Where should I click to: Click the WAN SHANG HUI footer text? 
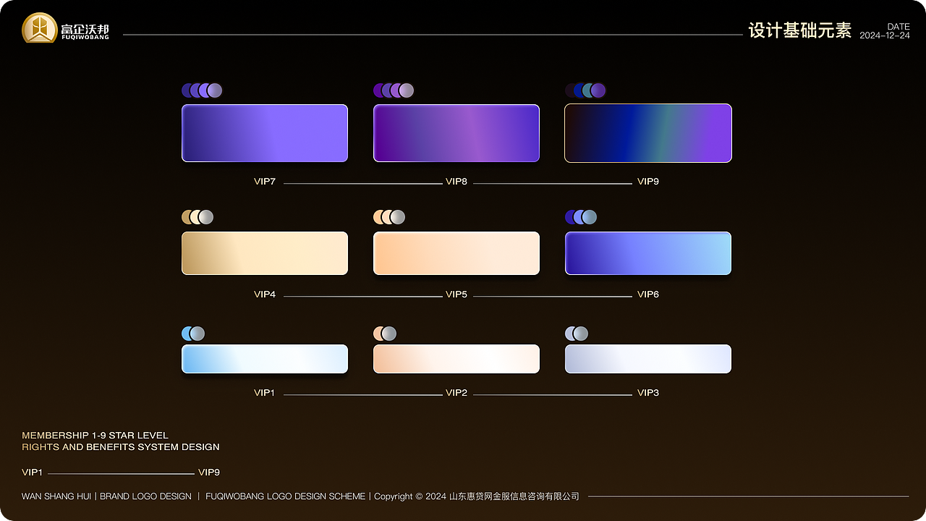pyautogui.click(x=56, y=496)
